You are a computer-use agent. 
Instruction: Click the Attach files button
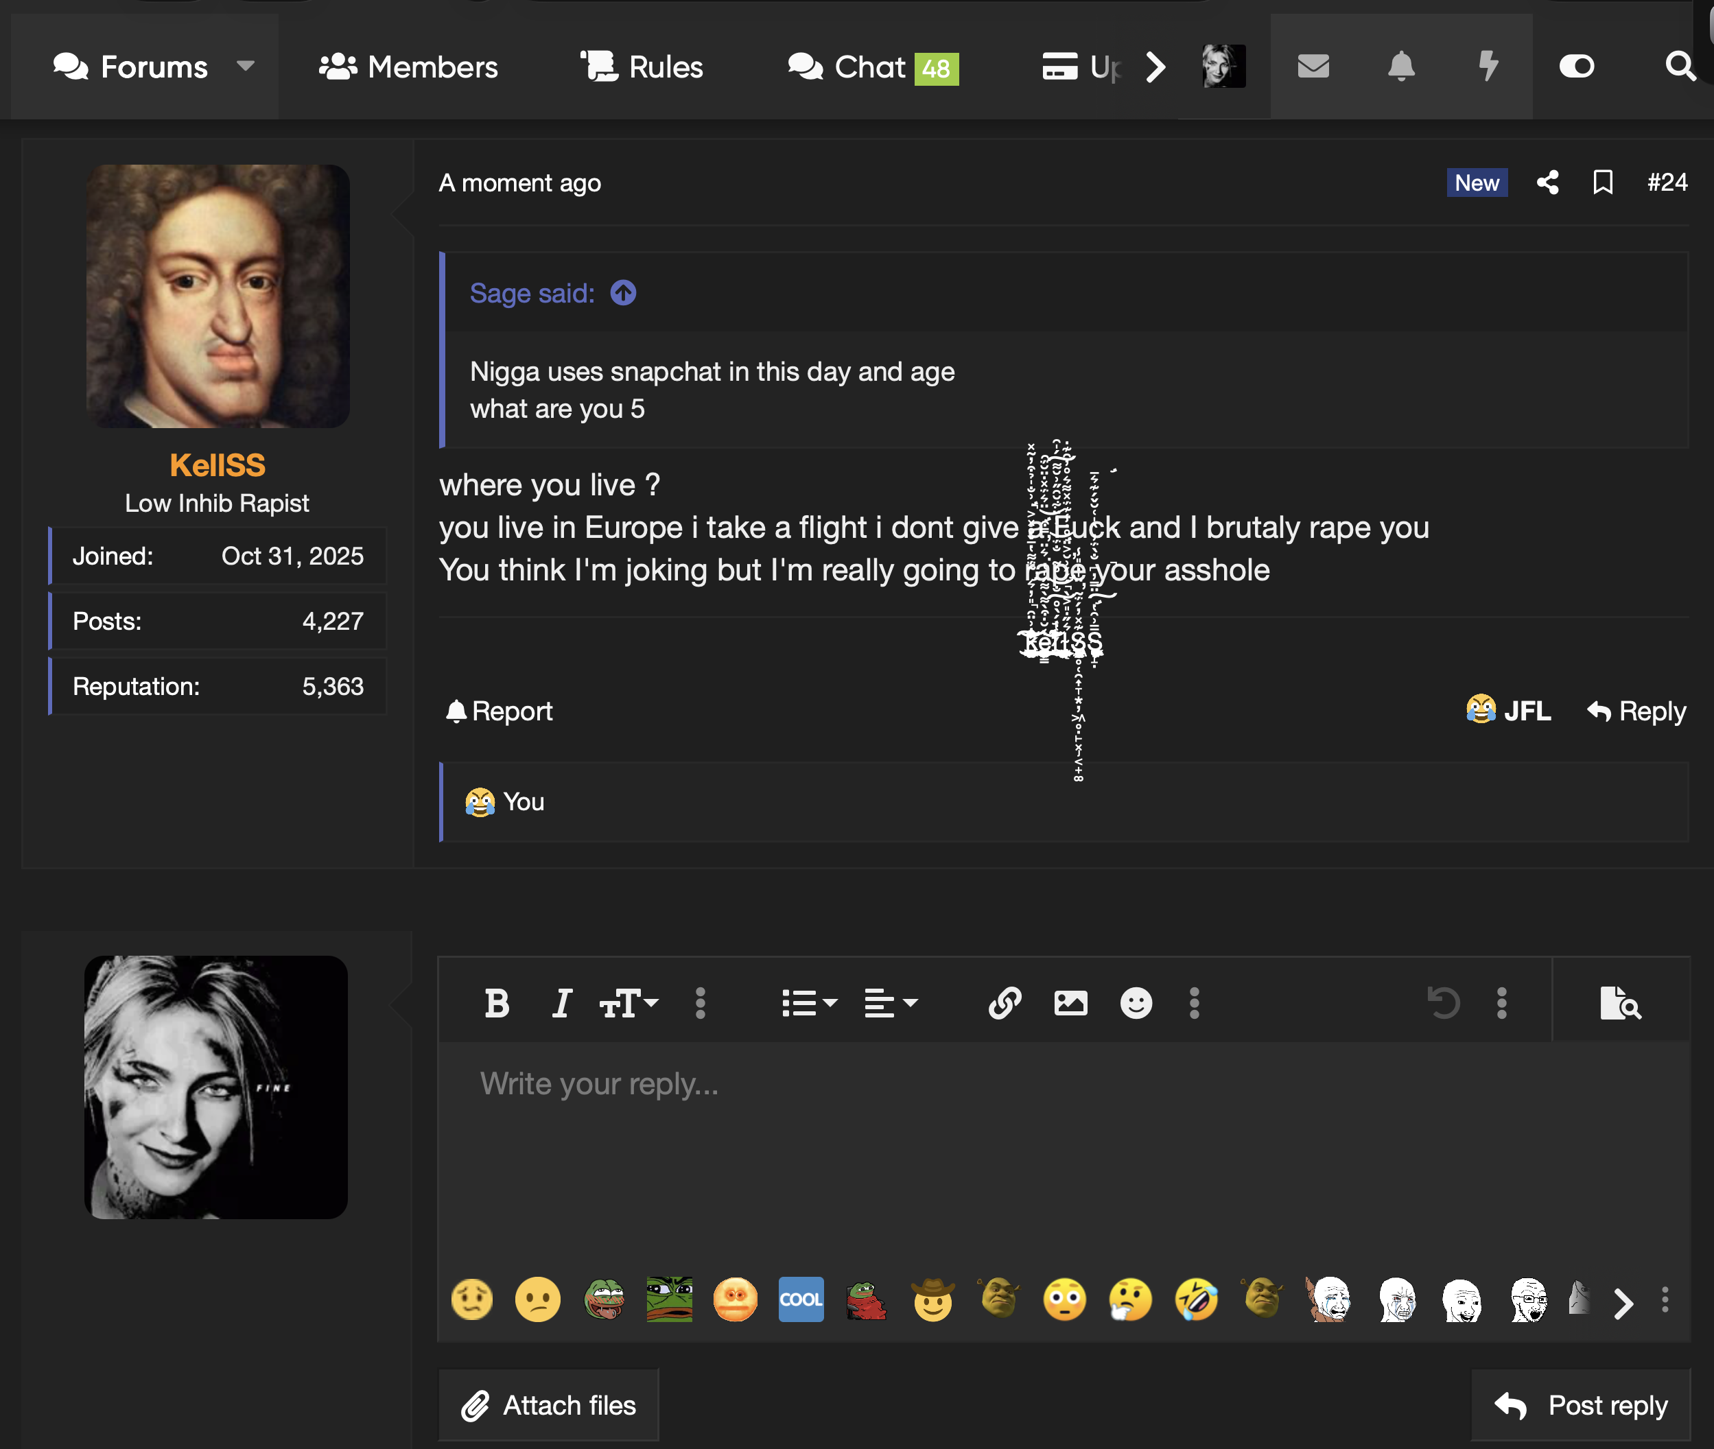click(549, 1404)
